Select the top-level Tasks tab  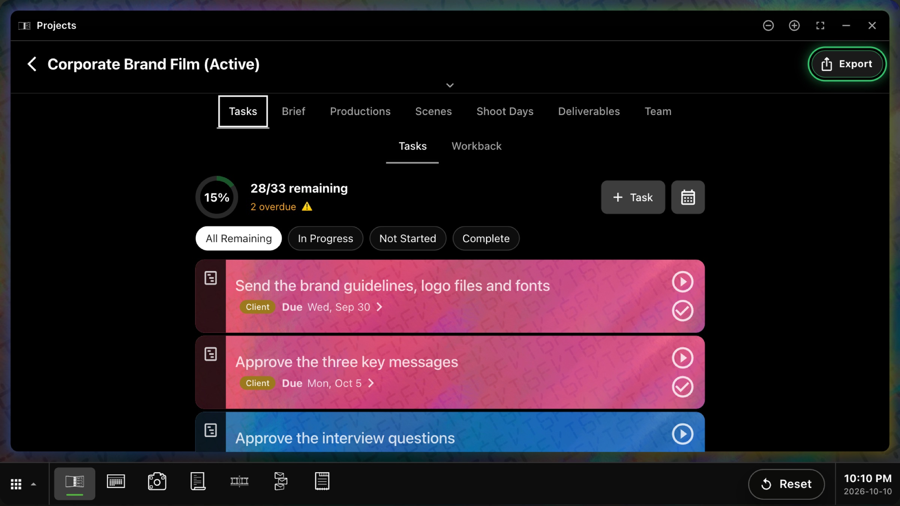(243, 111)
